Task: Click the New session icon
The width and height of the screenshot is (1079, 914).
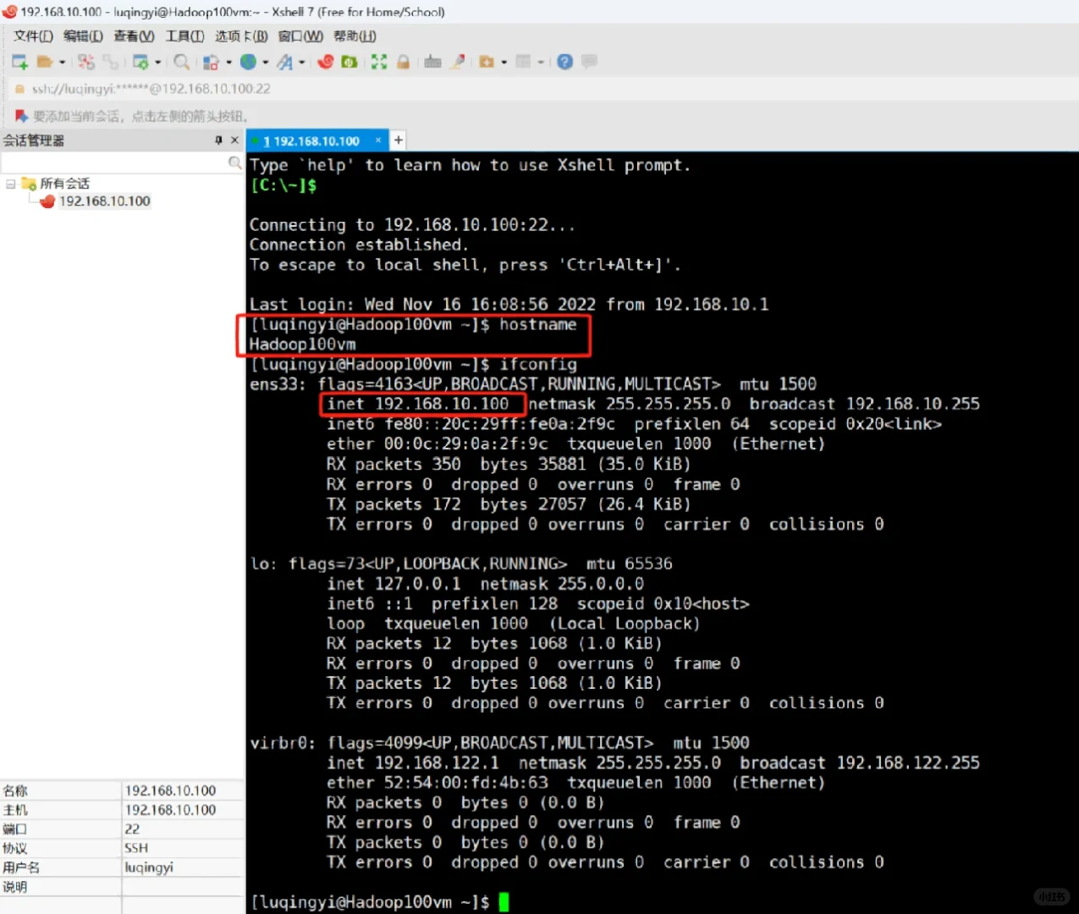Action: point(19,62)
